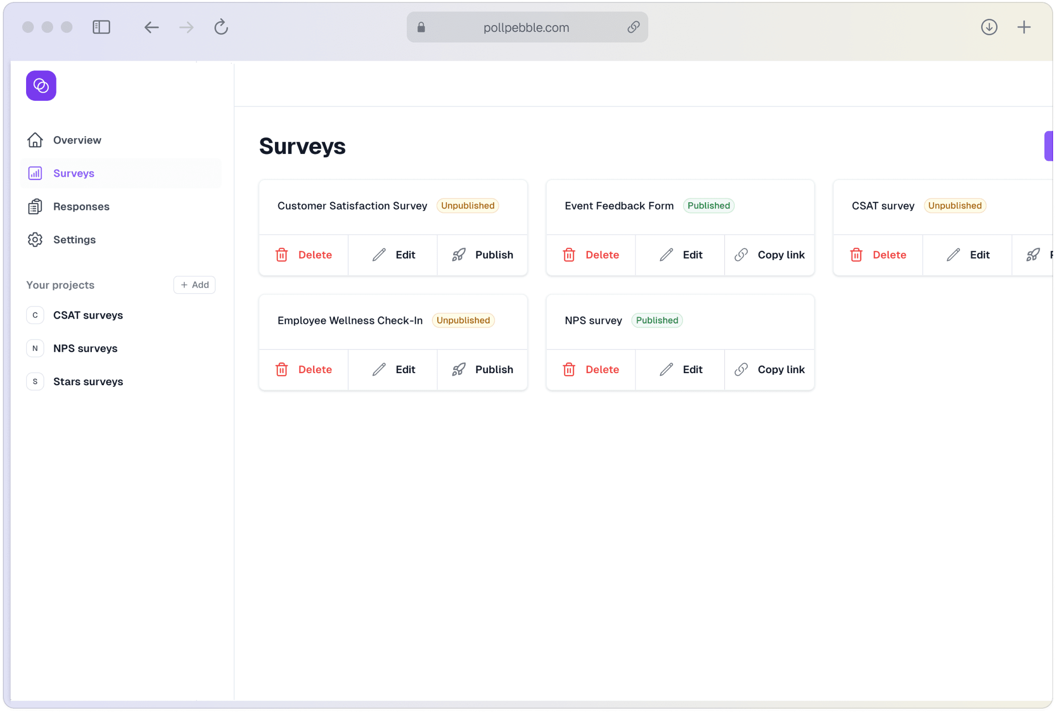Go to Overview in sidebar
This screenshot has width=1056, height=713.
pyautogui.click(x=77, y=140)
